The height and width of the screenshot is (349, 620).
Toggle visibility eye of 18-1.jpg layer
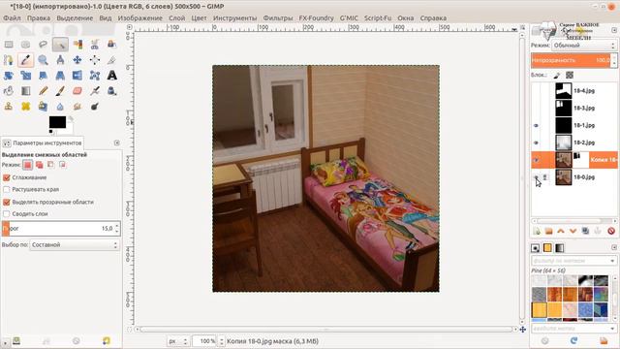[x=536, y=125]
